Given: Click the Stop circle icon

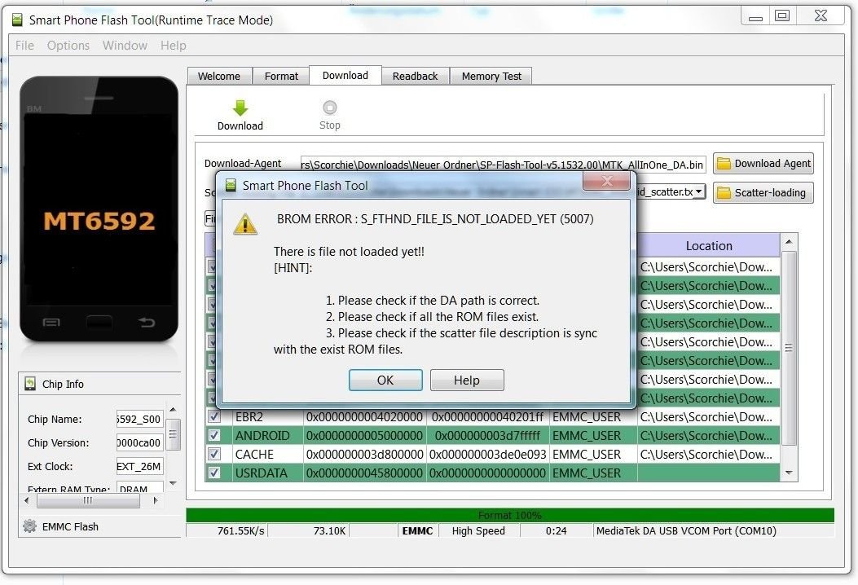Looking at the screenshot, I should 329,108.
